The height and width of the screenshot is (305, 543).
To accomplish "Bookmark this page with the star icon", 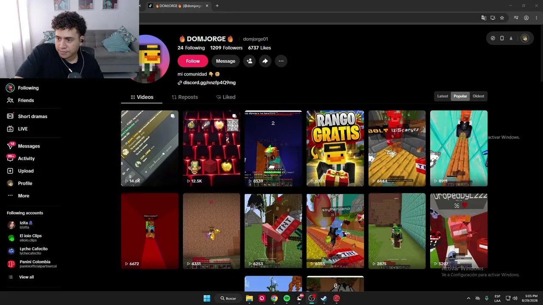I will [x=502, y=18].
